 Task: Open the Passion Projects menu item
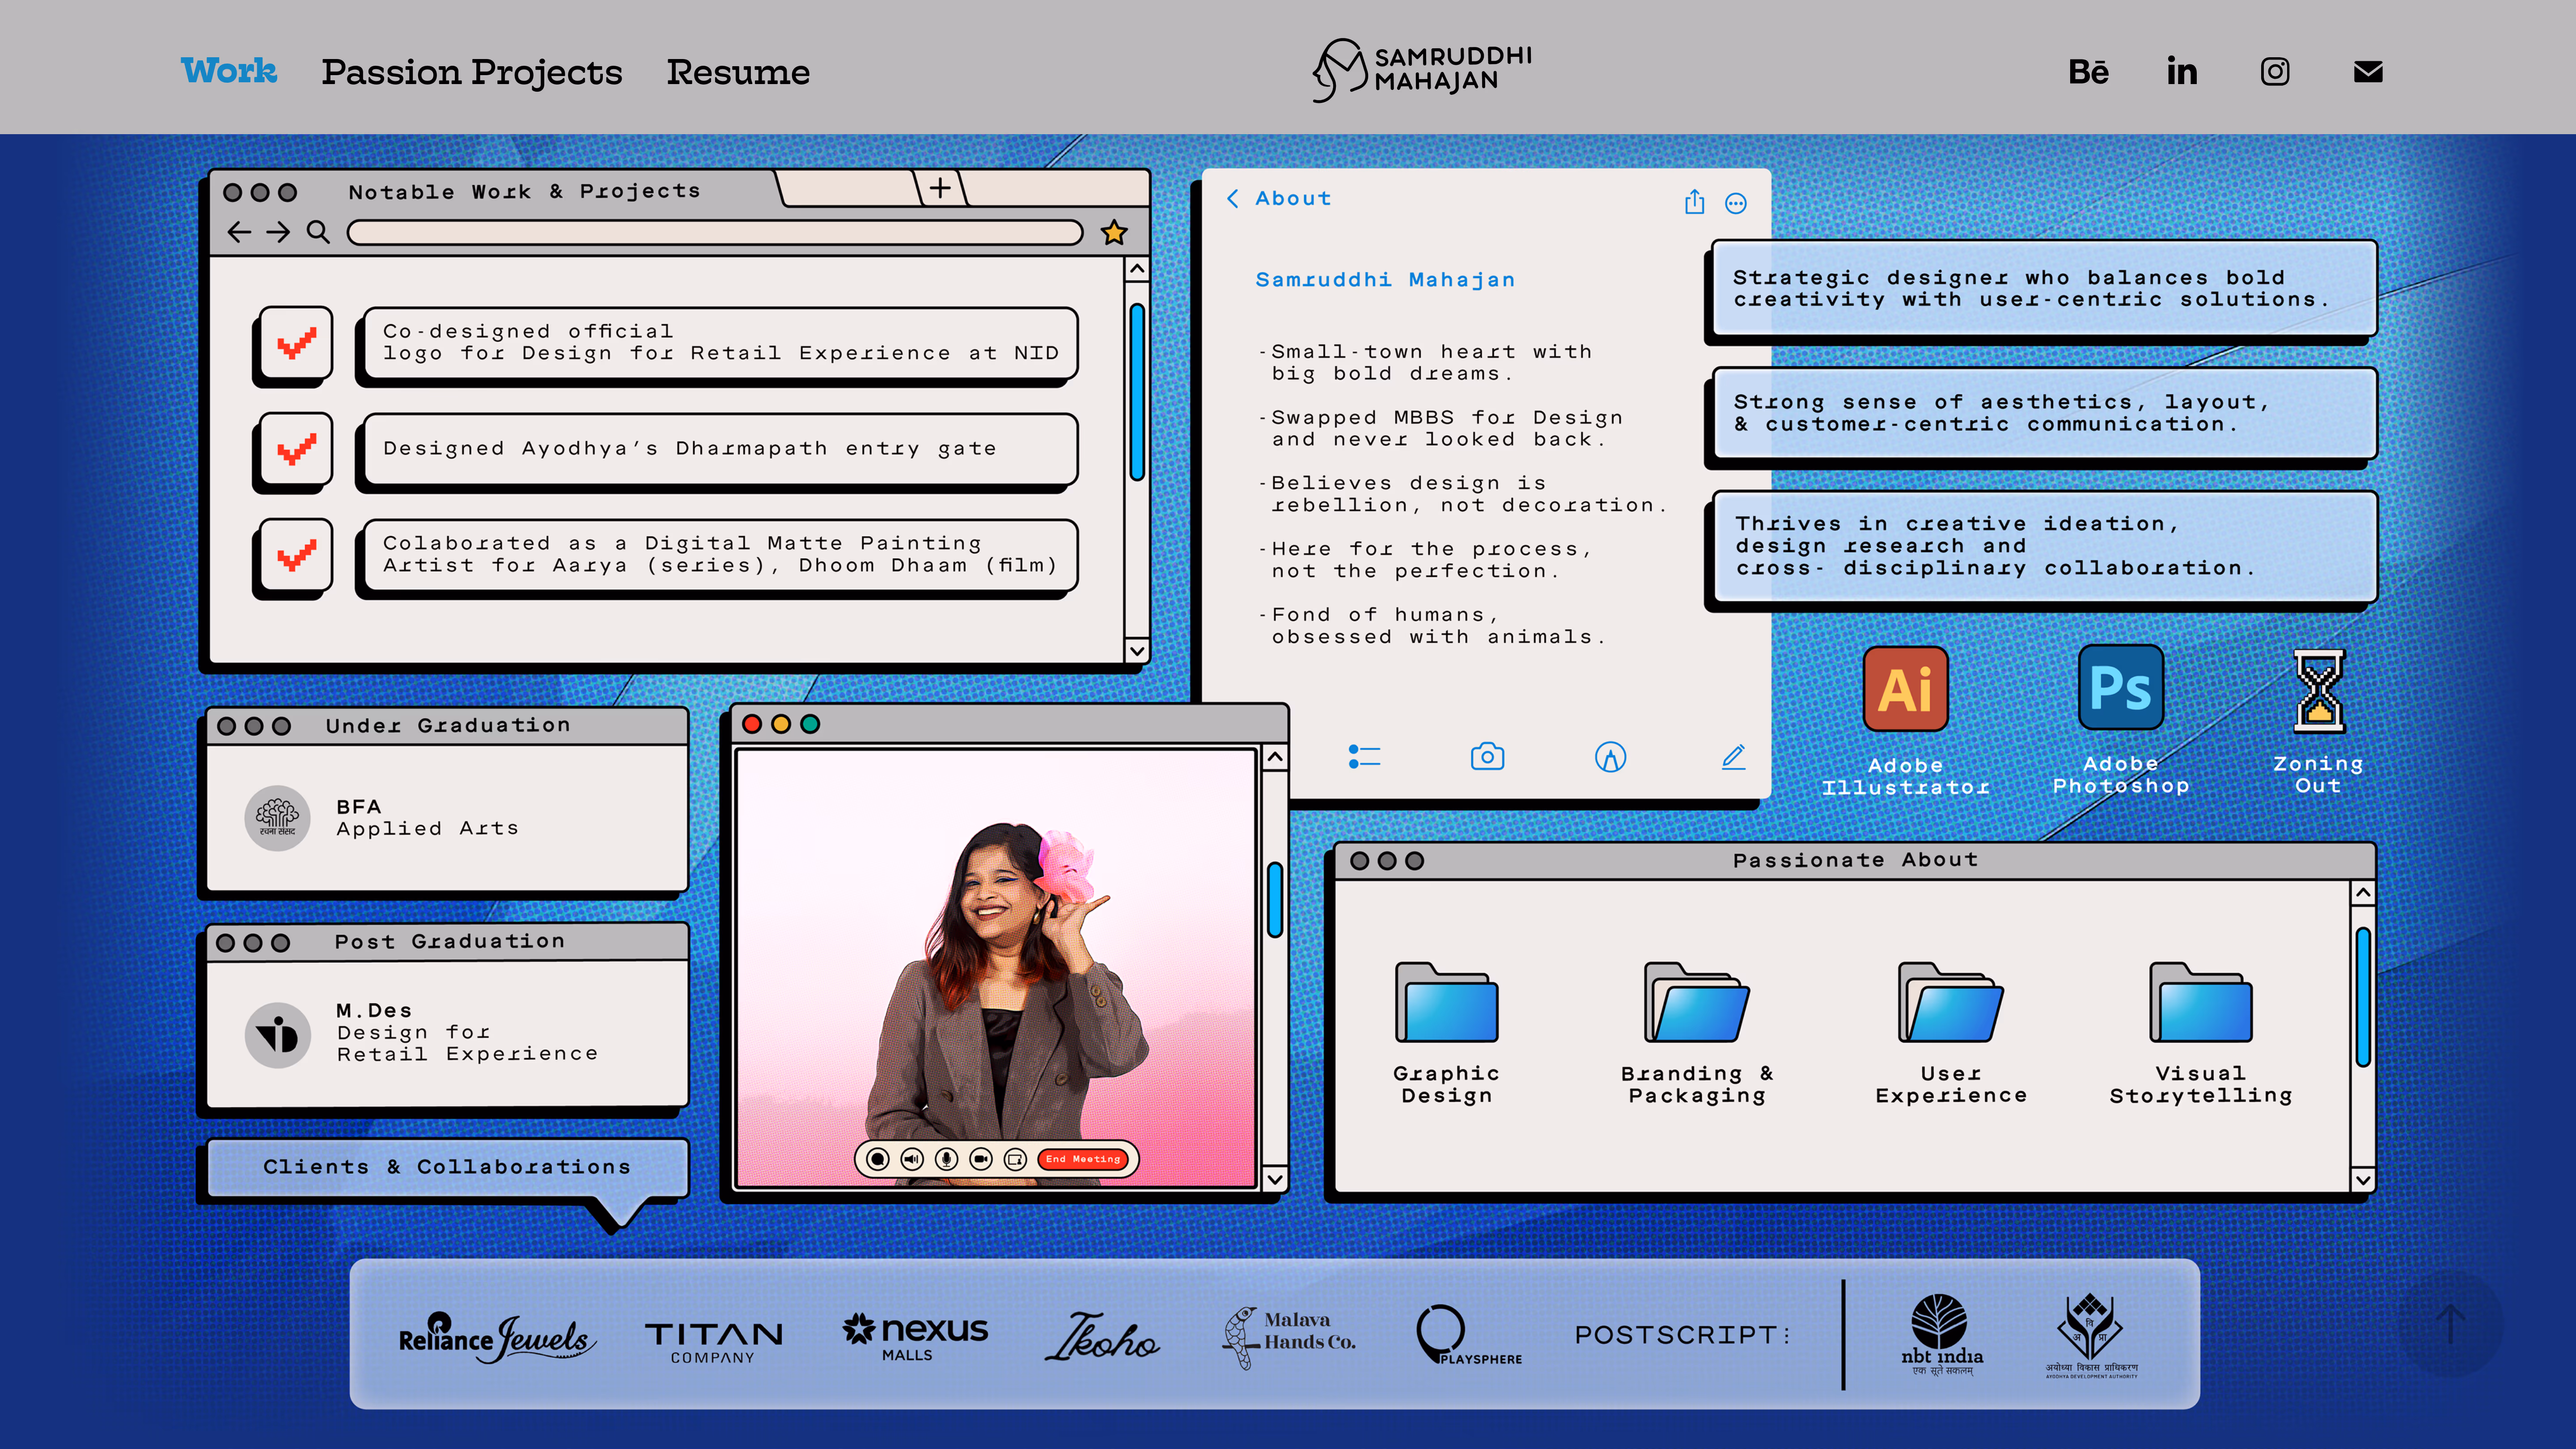(471, 72)
